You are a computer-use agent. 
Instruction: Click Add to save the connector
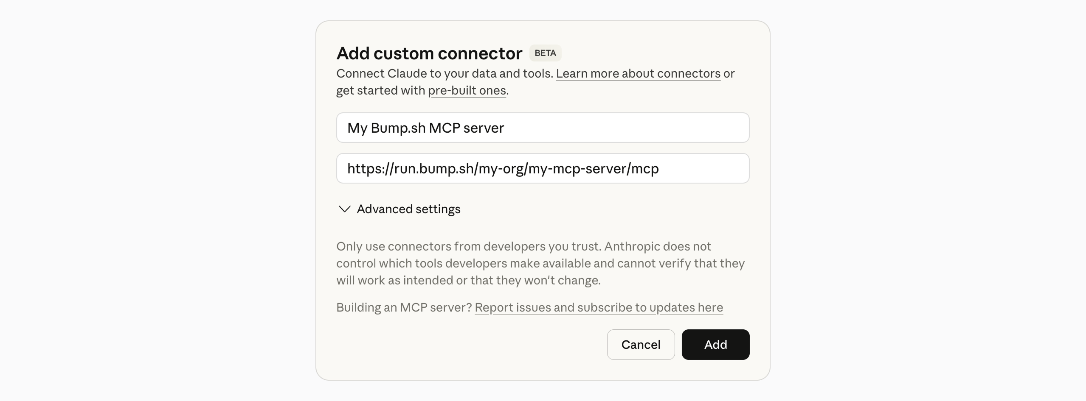pyautogui.click(x=715, y=345)
